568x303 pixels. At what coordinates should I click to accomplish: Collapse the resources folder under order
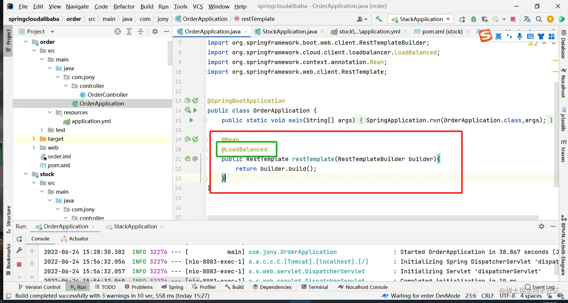click(x=50, y=112)
